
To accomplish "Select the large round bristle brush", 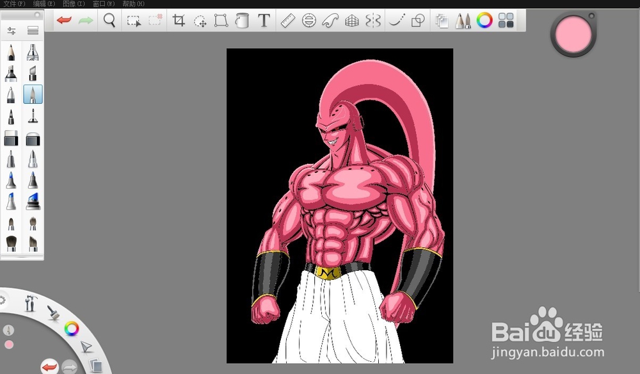I will 11,243.
